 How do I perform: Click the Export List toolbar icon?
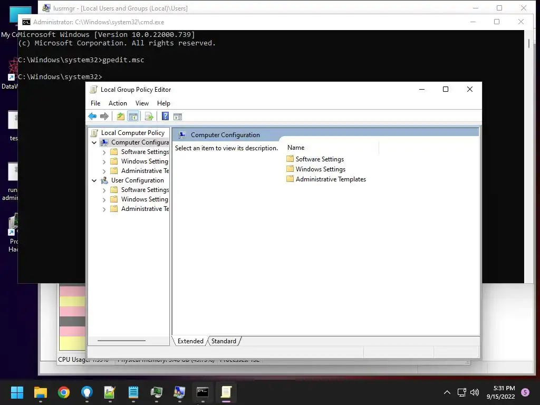coord(149,117)
